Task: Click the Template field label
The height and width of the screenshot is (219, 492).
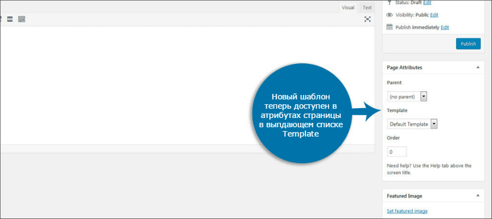Action: coord(397,110)
